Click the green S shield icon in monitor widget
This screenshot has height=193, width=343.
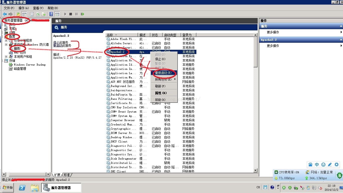click(339, 175)
